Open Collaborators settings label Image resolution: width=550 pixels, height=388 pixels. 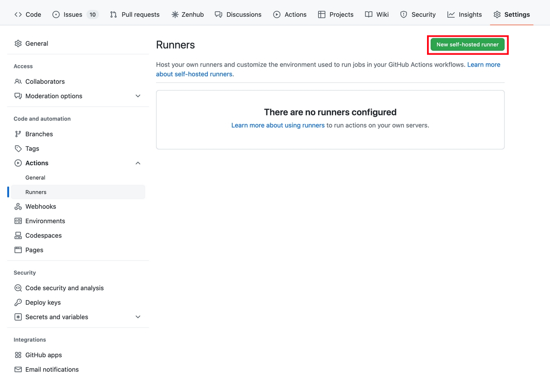click(45, 81)
